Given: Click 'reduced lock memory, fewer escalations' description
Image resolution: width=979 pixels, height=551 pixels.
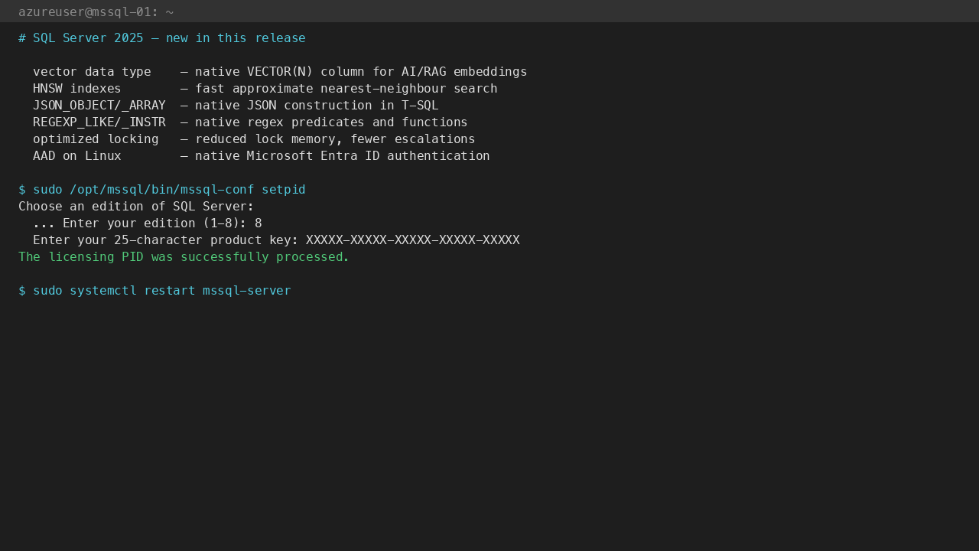Looking at the screenshot, I should tap(335, 139).
